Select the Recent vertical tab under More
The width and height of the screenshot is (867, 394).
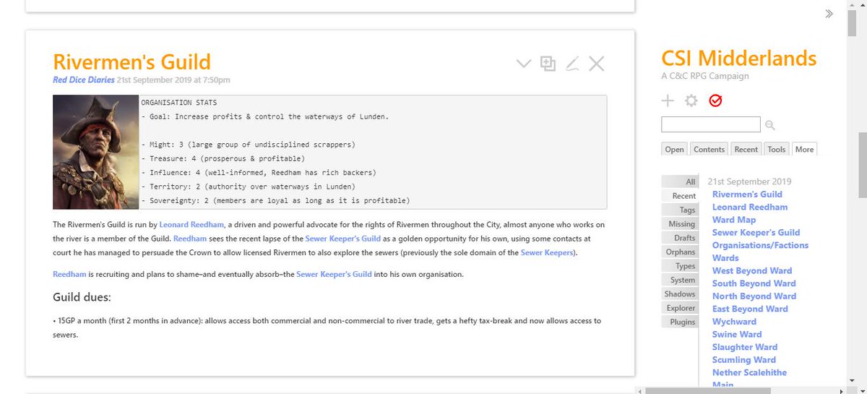tap(680, 196)
